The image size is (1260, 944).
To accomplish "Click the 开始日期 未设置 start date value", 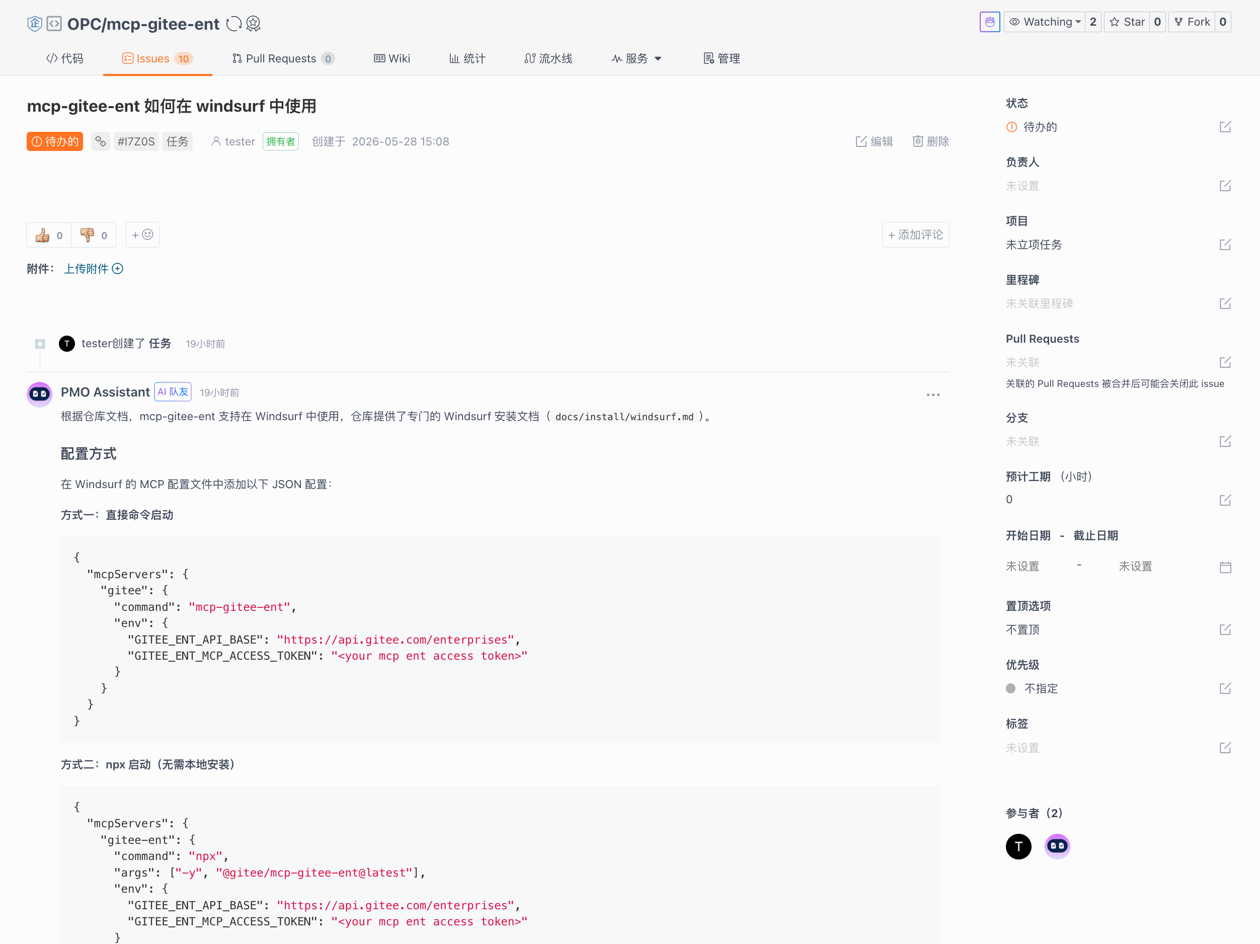I will pos(1022,566).
